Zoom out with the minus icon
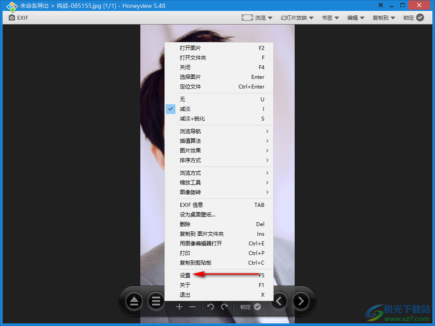Image resolution: width=435 pixels, height=326 pixels. [193, 307]
